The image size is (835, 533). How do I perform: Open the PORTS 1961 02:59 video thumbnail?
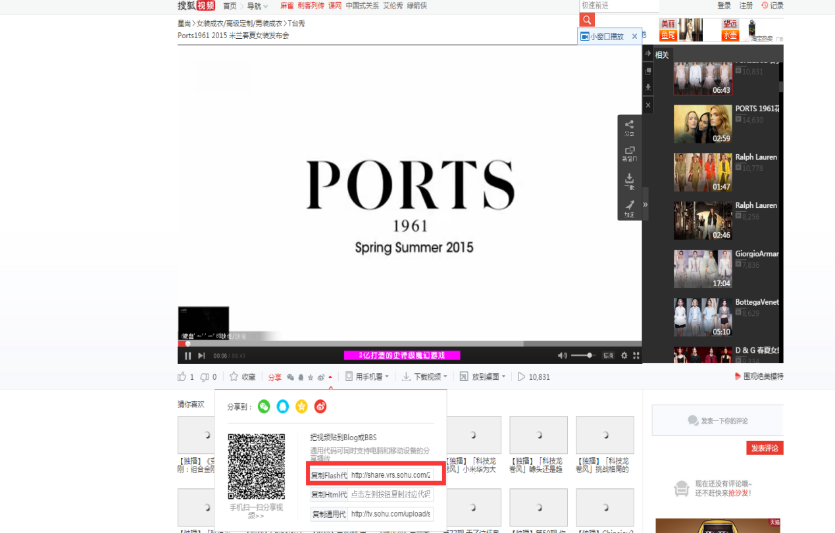pyautogui.click(x=703, y=124)
